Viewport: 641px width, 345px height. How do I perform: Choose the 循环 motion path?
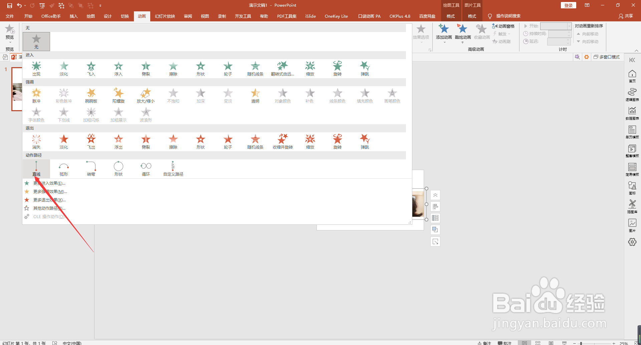[146, 169]
